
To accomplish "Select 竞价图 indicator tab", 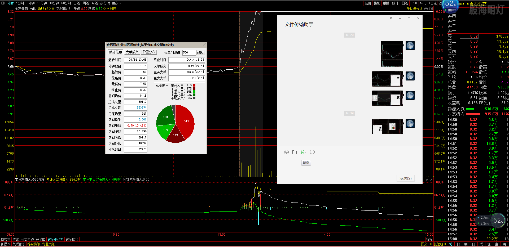I will (x=41, y=239).
